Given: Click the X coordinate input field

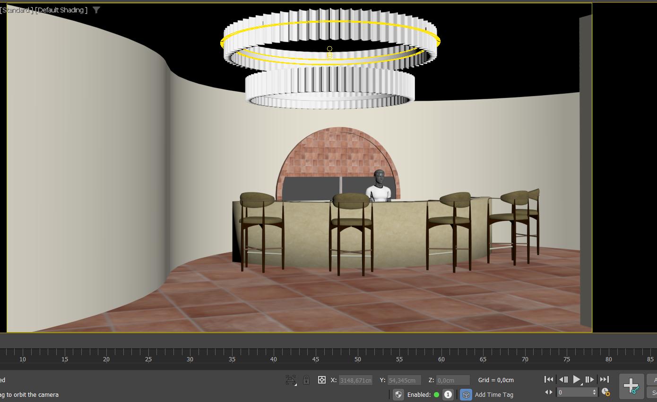Looking at the screenshot, I should 355,380.
